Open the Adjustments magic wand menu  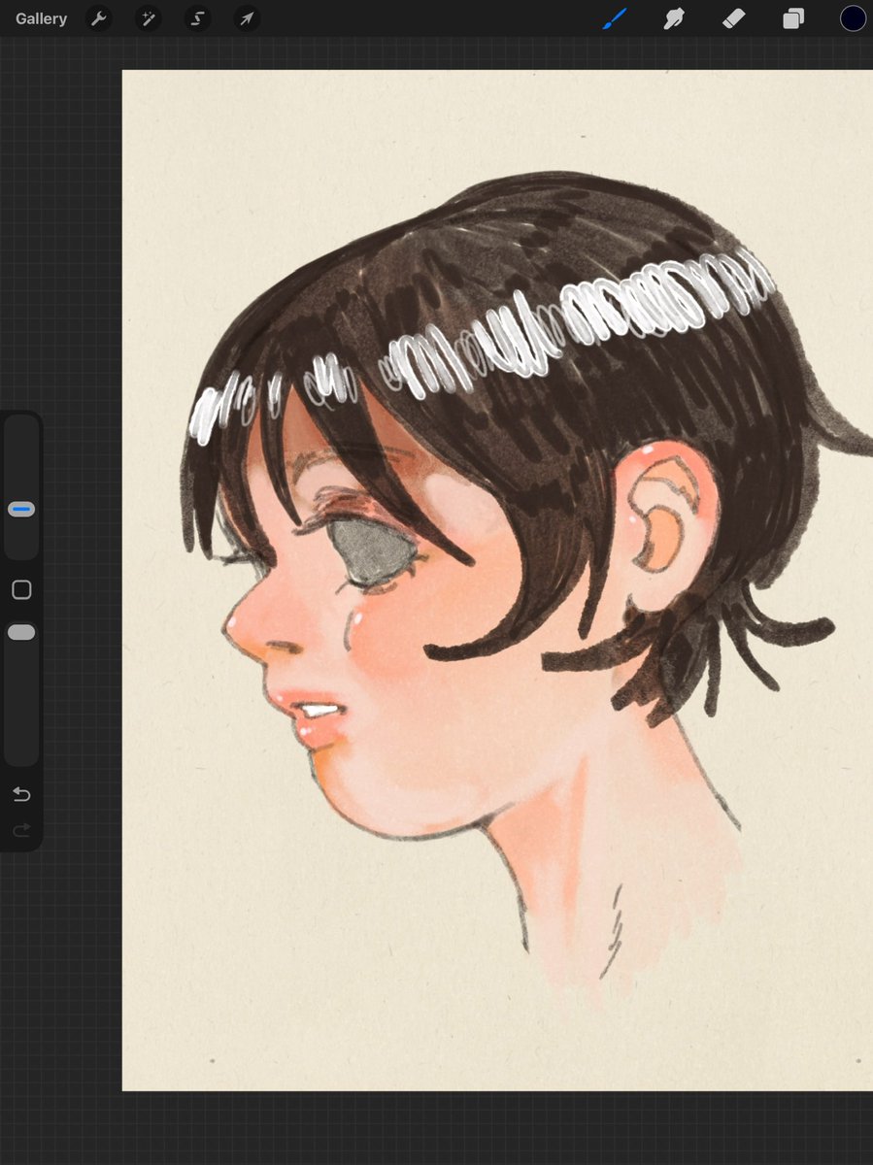148,18
